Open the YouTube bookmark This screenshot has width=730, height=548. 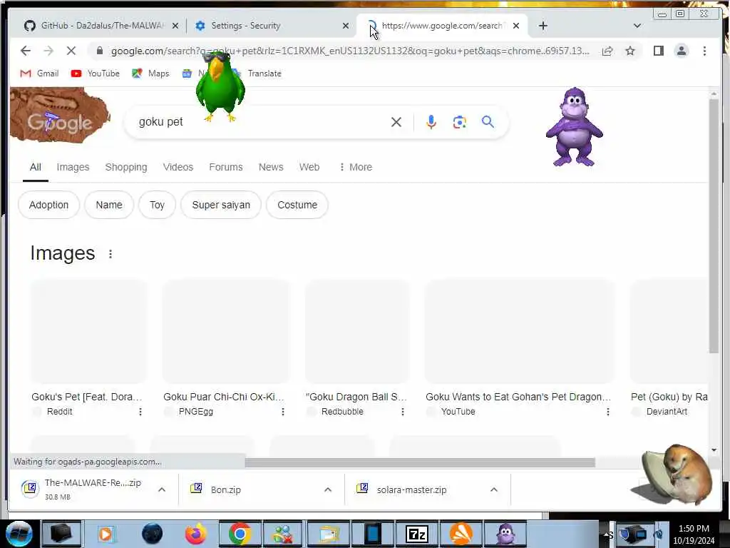96,73
